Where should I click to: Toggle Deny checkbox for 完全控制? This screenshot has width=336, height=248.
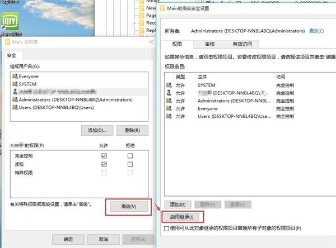click(x=130, y=156)
